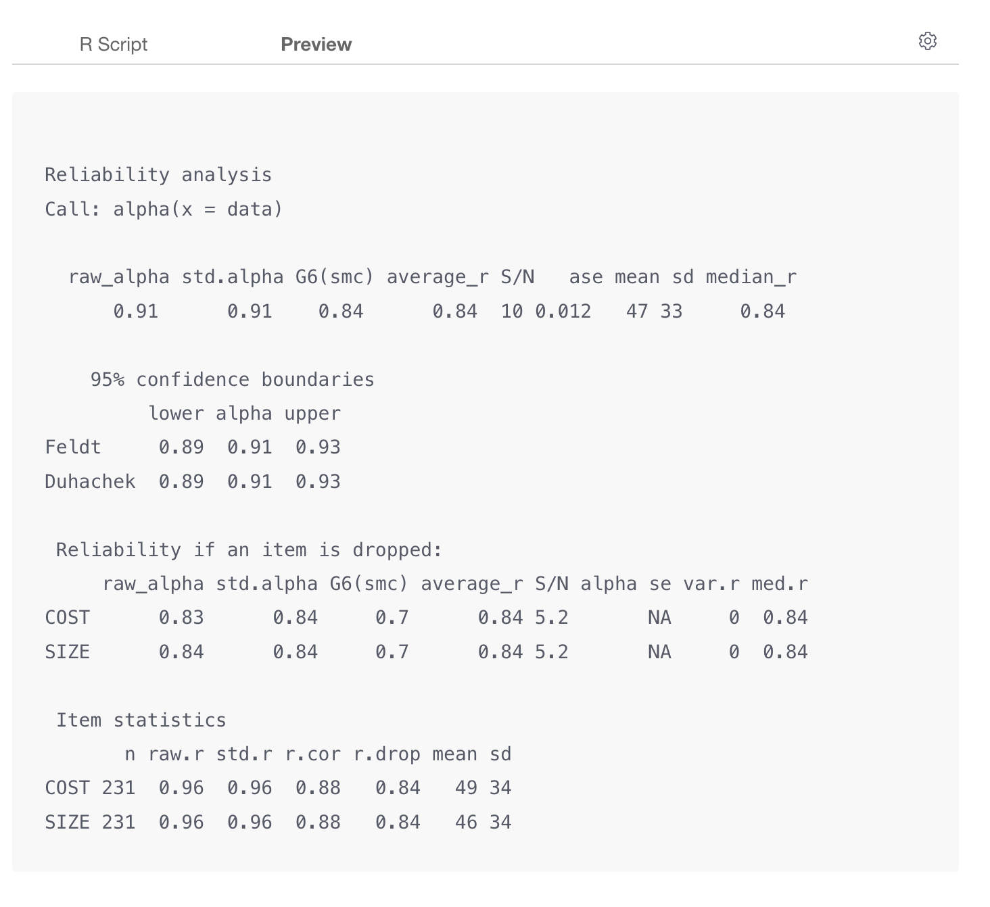The width and height of the screenshot is (990, 907).
Task: Click the r.cor column header
Action: click(x=313, y=754)
